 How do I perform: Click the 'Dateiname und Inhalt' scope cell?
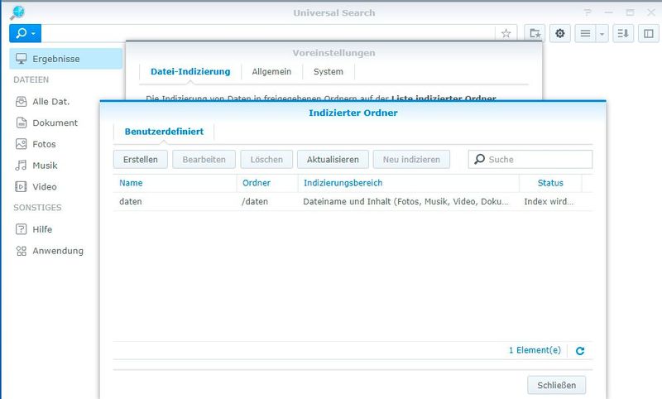408,202
